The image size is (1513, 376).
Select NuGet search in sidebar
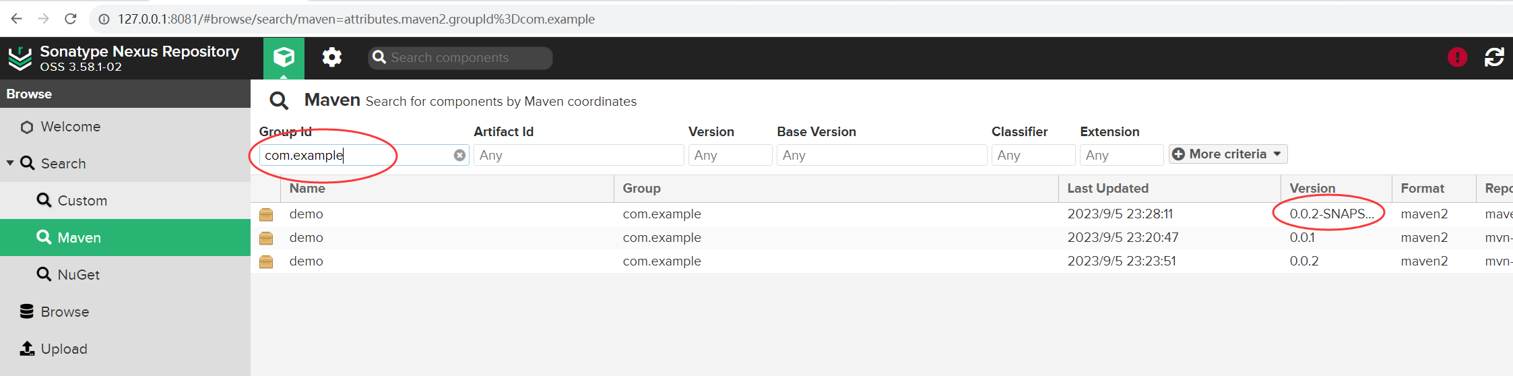pyautogui.click(x=78, y=274)
